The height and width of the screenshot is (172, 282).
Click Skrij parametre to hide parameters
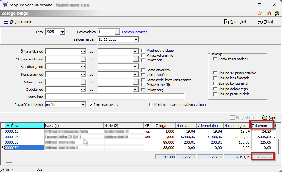click(x=19, y=22)
